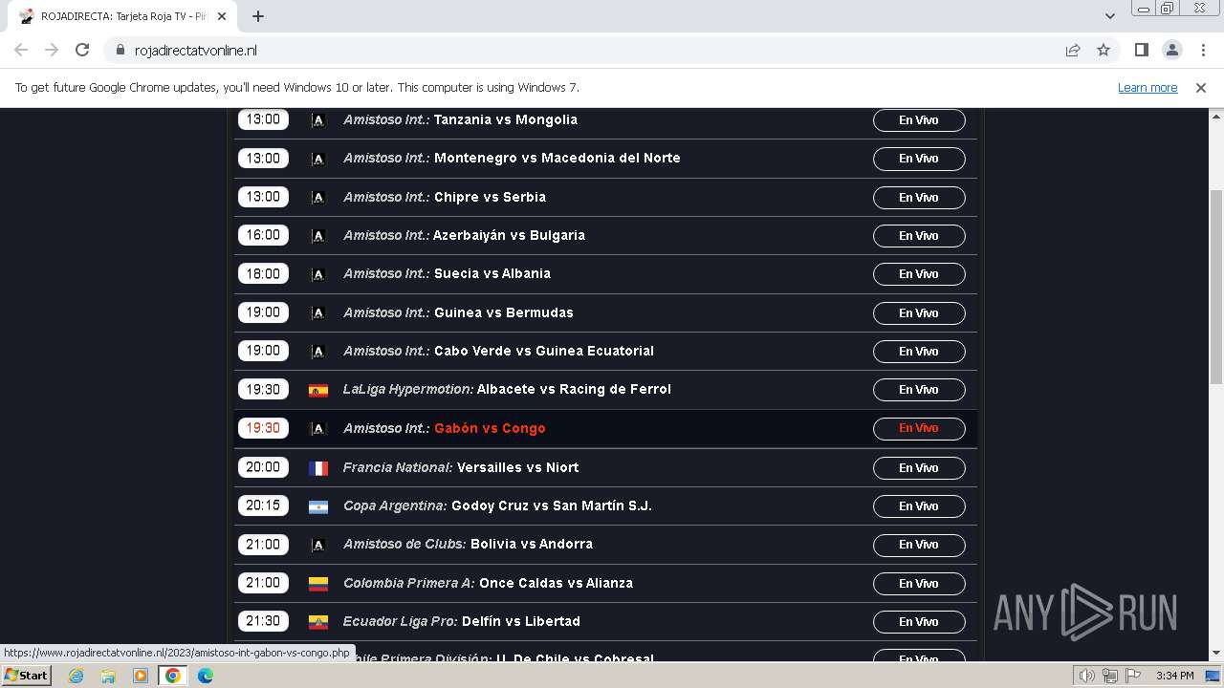1224x688 pixels.
Task: Open File Explorer folder in the taskbar
Action: (x=108, y=676)
